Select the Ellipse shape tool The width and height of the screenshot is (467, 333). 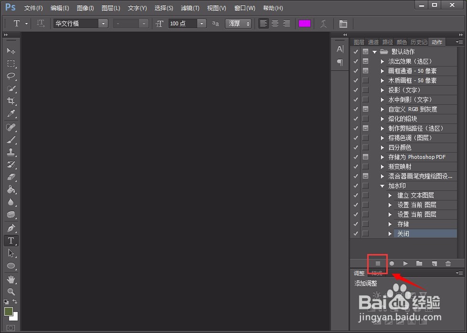coord(11,266)
